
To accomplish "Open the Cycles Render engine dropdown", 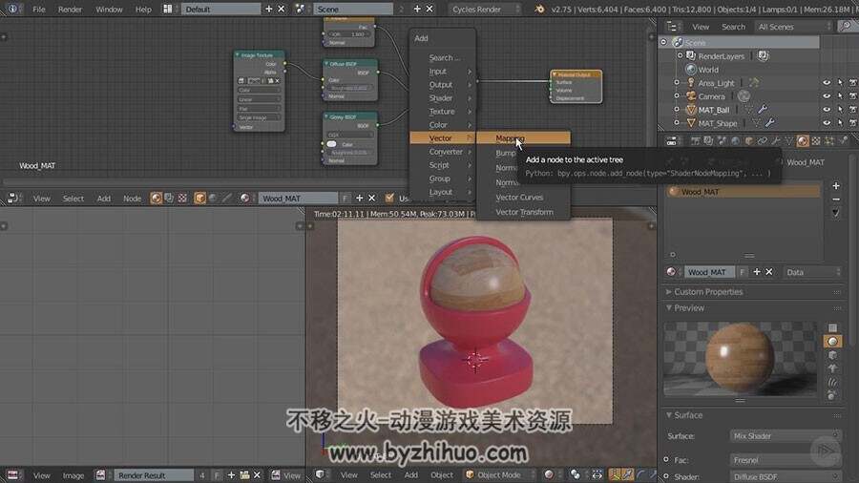I will [x=484, y=9].
